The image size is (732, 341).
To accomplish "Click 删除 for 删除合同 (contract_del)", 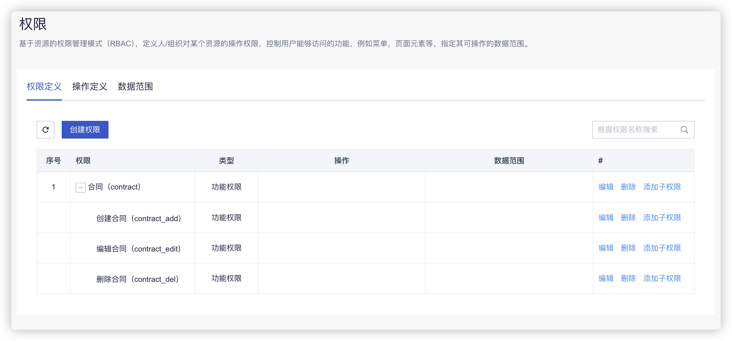I will [628, 278].
